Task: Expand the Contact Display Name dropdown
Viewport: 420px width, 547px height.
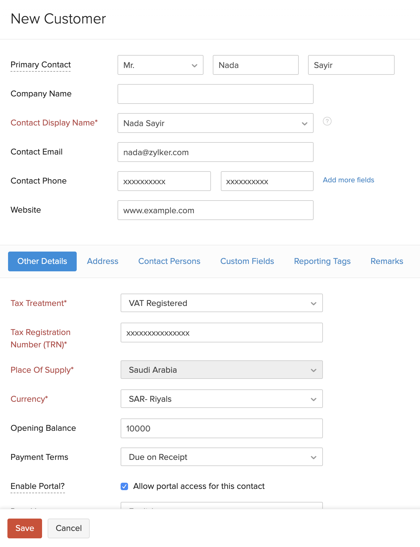Action: click(215, 123)
